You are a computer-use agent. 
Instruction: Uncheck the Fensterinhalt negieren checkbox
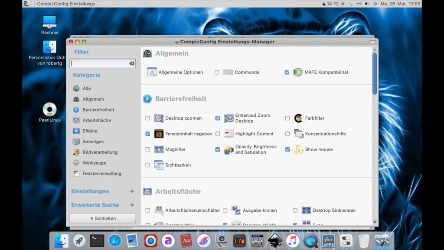147,134
